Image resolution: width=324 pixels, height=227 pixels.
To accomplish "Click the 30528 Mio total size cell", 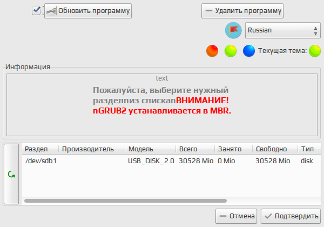I will [x=196, y=161].
